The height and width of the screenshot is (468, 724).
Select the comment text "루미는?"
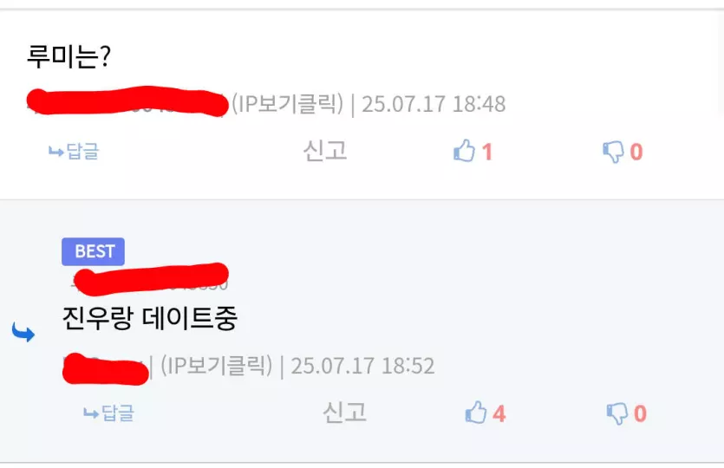tap(68, 56)
